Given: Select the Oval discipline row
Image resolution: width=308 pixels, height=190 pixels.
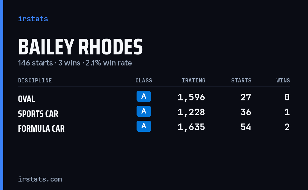Looking at the screenshot, I should [154, 97].
